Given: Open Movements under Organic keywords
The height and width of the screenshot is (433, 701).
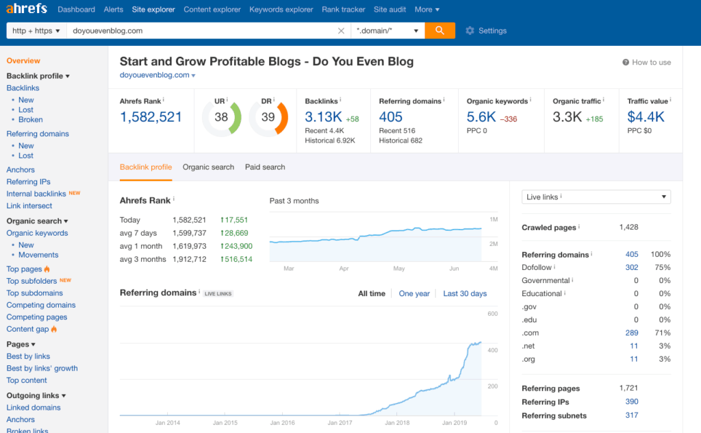Looking at the screenshot, I should (38, 255).
